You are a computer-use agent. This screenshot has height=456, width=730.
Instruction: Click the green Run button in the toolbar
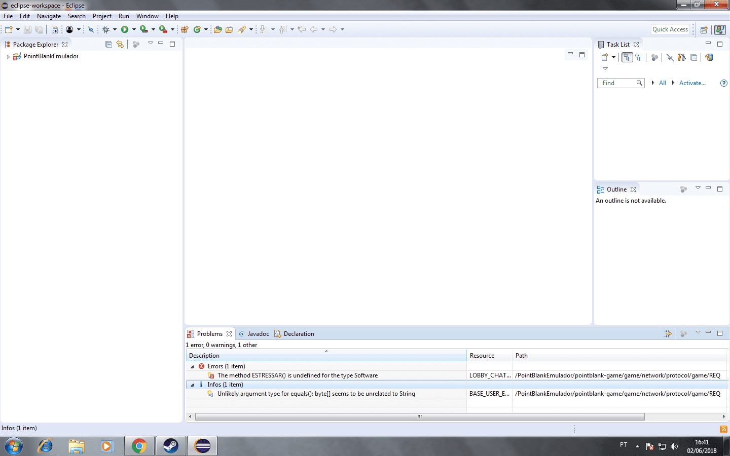[125, 29]
